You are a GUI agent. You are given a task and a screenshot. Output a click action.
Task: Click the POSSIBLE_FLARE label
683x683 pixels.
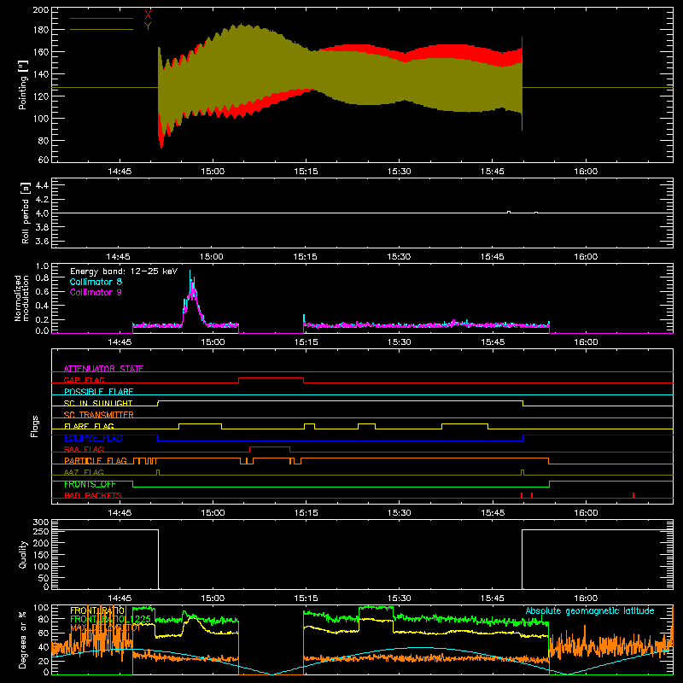click(98, 392)
